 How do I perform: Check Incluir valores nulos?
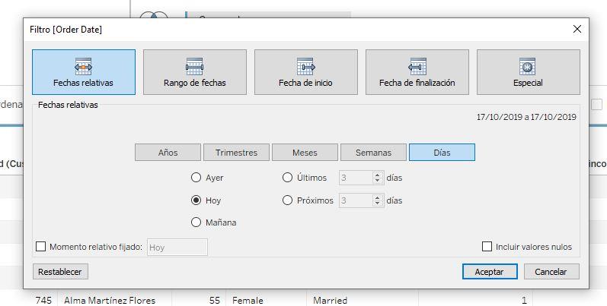[x=487, y=247]
